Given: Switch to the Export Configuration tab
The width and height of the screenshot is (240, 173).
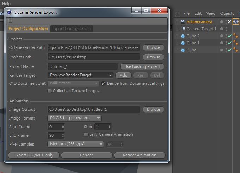Looking at the screenshot, I should pos(71,29).
